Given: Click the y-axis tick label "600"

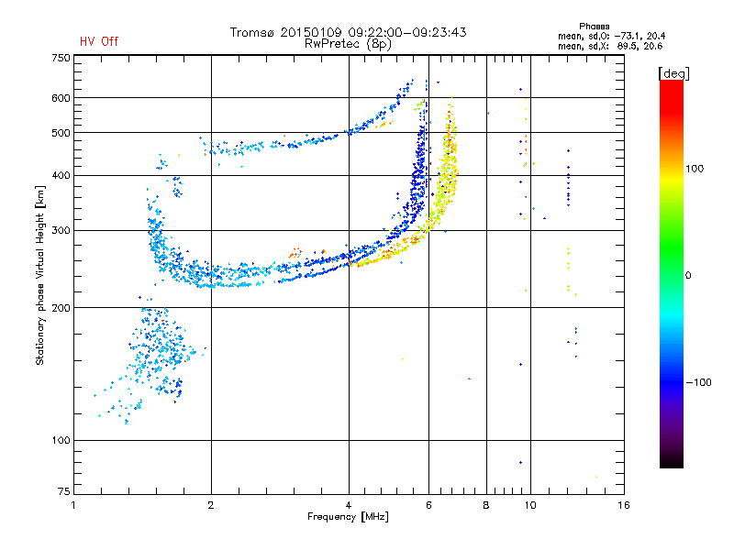Looking at the screenshot, I should (x=61, y=98).
